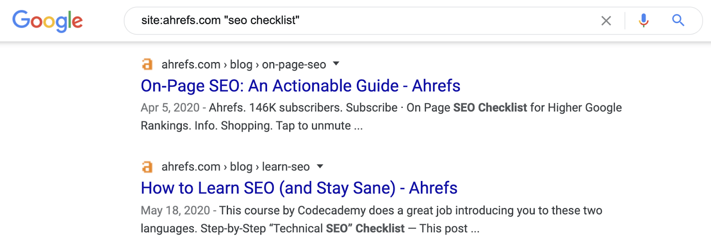Click the ahrefs.com › blog › on-page-seo breadcrumb
711x248 pixels.
tap(244, 65)
